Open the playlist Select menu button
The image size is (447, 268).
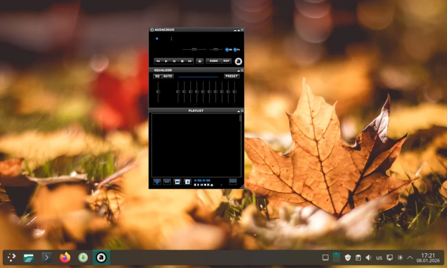[x=177, y=182]
